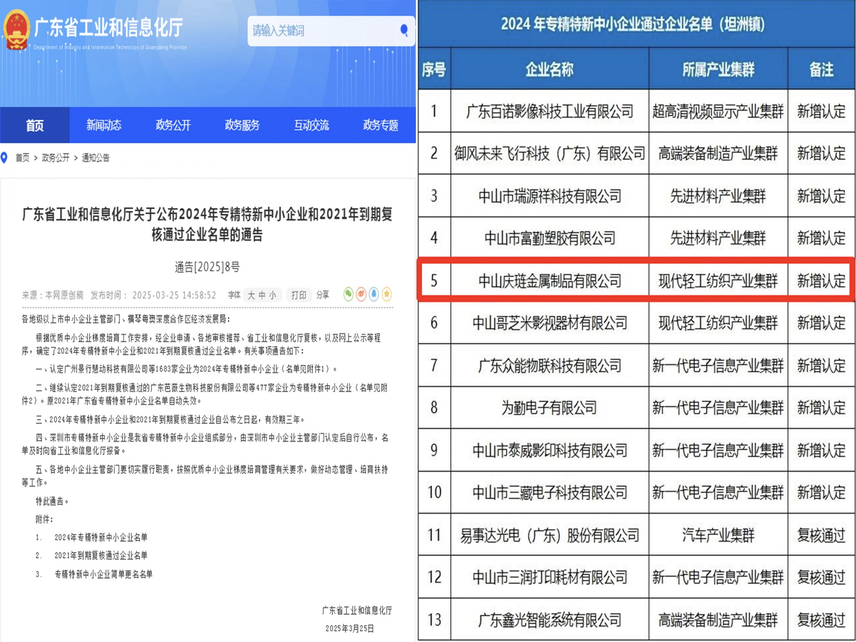This screenshot has height=642, width=856.
Task: Open the 政务服务 navigation menu
Action: [x=242, y=125]
